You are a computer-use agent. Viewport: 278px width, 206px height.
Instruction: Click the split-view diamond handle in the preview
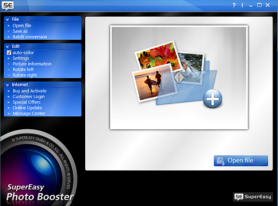point(179,77)
